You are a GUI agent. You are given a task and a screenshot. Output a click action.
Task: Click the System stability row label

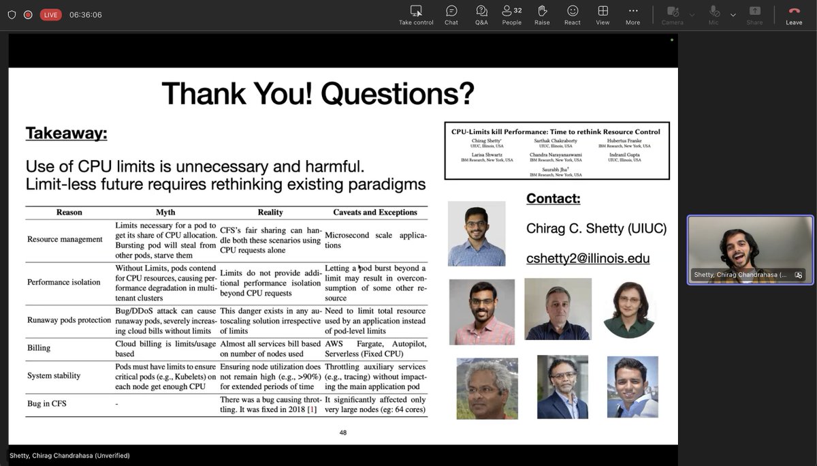click(54, 375)
